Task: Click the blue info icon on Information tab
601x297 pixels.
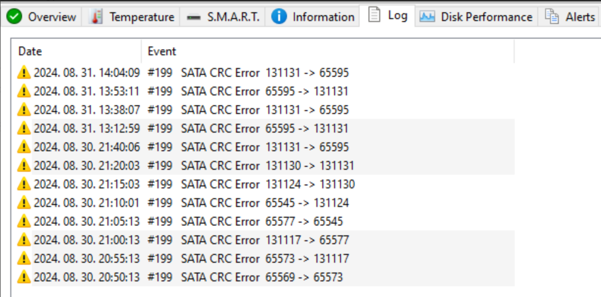Action: 279,17
